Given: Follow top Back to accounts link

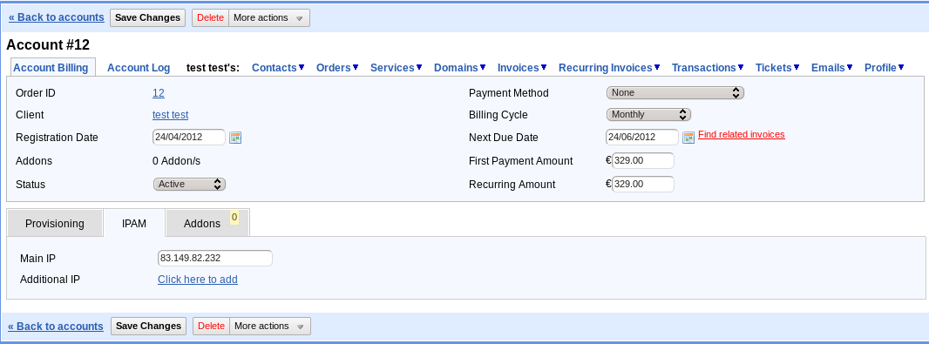Looking at the screenshot, I should pos(57,17).
